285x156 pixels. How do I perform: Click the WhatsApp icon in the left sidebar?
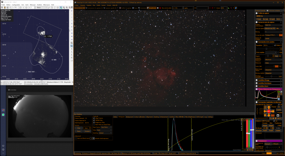(3, 115)
